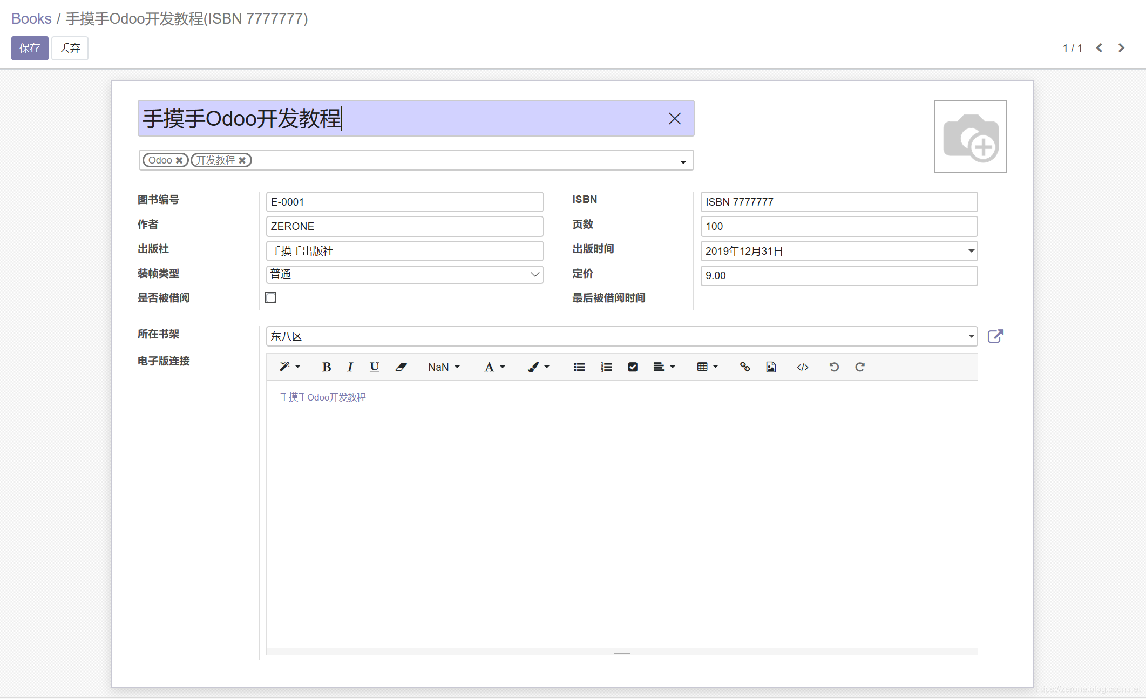The width and height of the screenshot is (1146, 699).
Task: Enable the checklist option in the toolbar
Action: 632,367
